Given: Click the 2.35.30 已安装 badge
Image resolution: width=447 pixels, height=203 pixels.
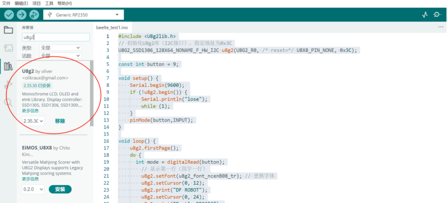Looking at the screenshot, I should pos(37,85).
